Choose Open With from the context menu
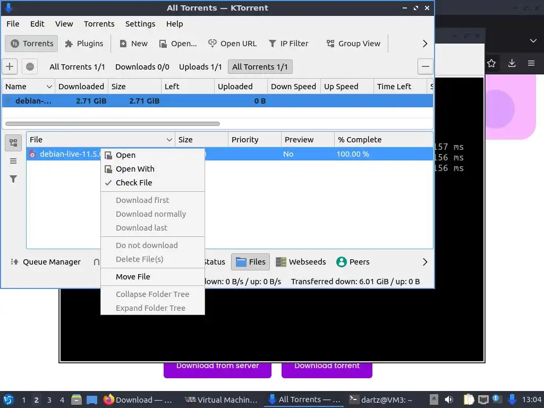Viewport: 544px width, 408px height. pyautogui.click(x=152, y=169)
